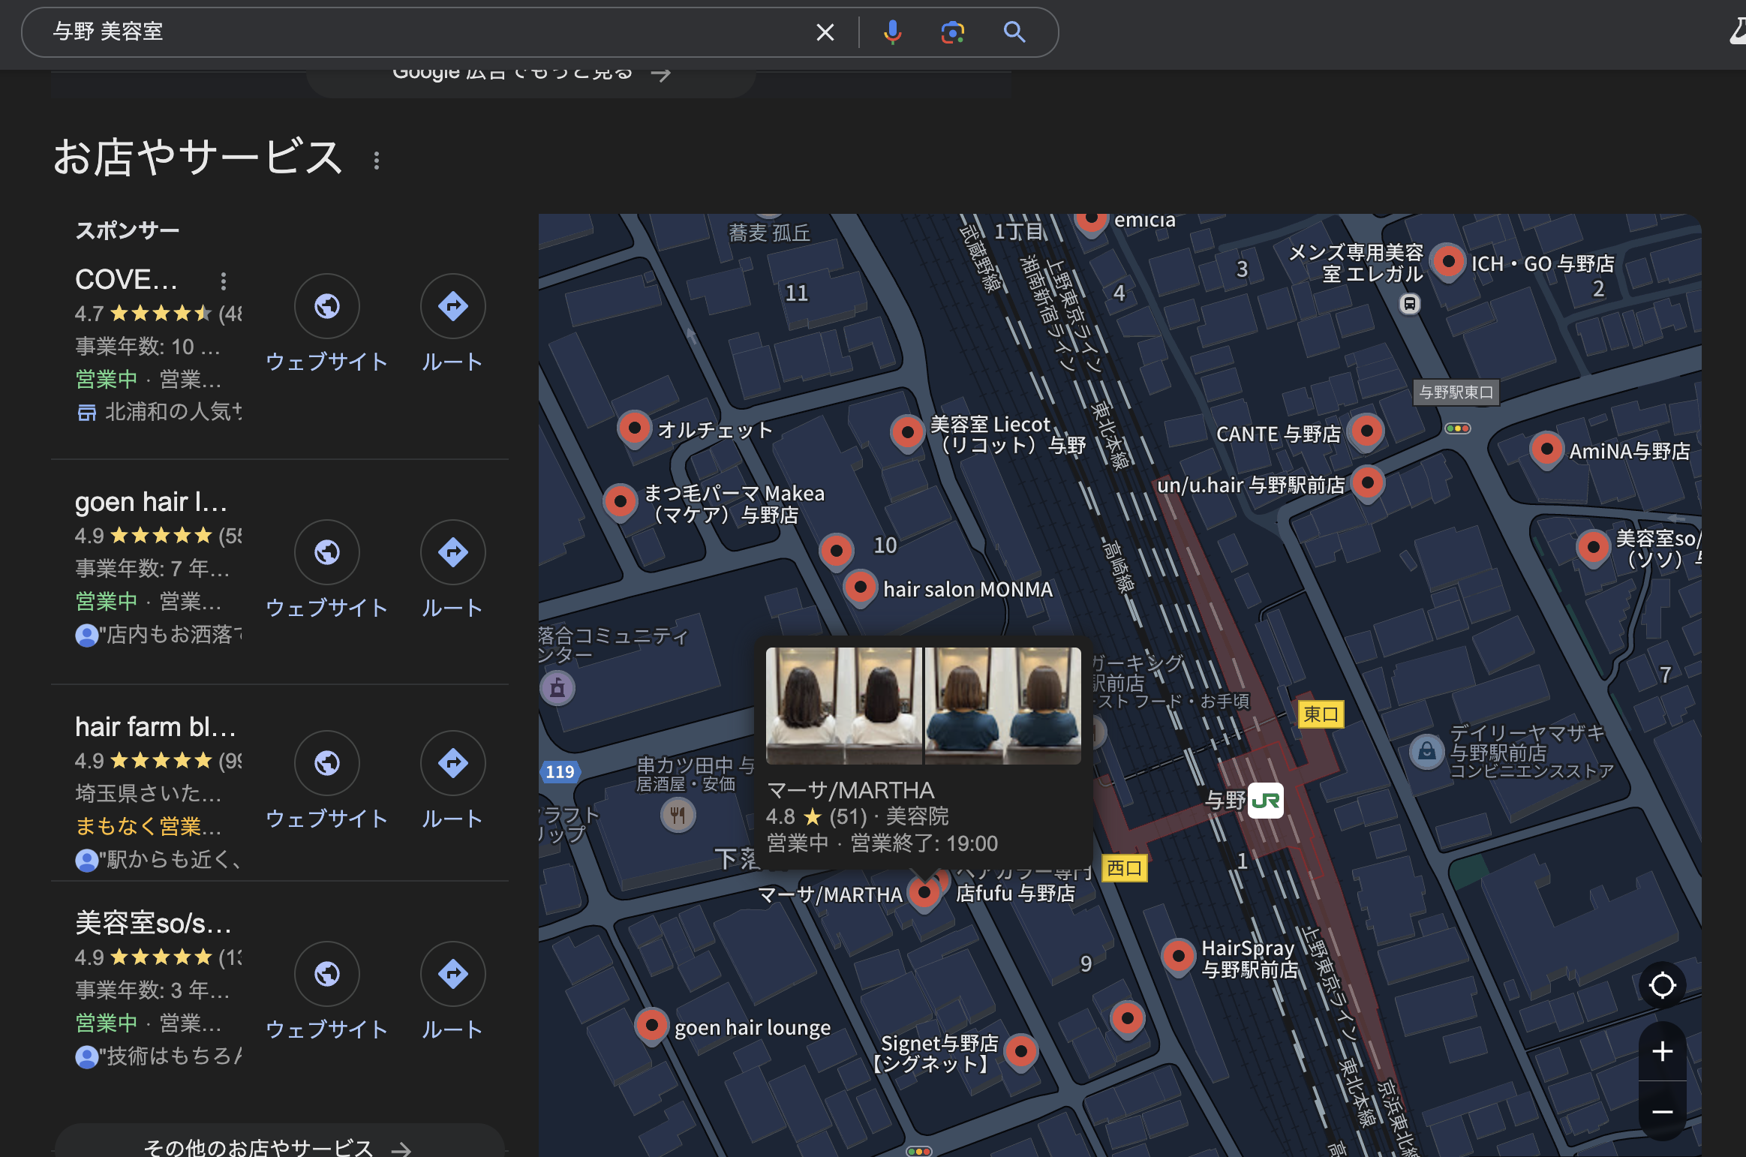Click the route 119 road badge

pos(560,771)
